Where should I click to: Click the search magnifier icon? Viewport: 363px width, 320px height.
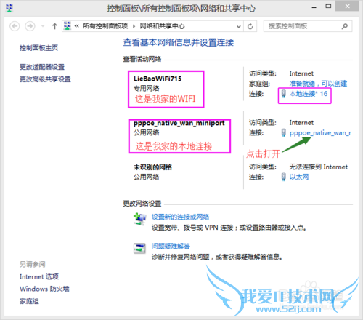[x=345, y=26]
